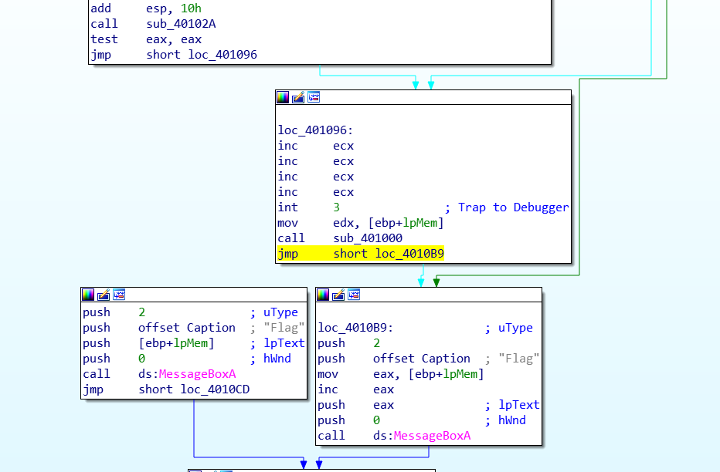720x472 pixels.
Task: Click '; lpText' comment next to push eax
Action: coord(513,405)
